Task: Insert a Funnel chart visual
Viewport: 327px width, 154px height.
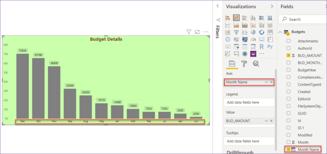Action: click(236, 32)
